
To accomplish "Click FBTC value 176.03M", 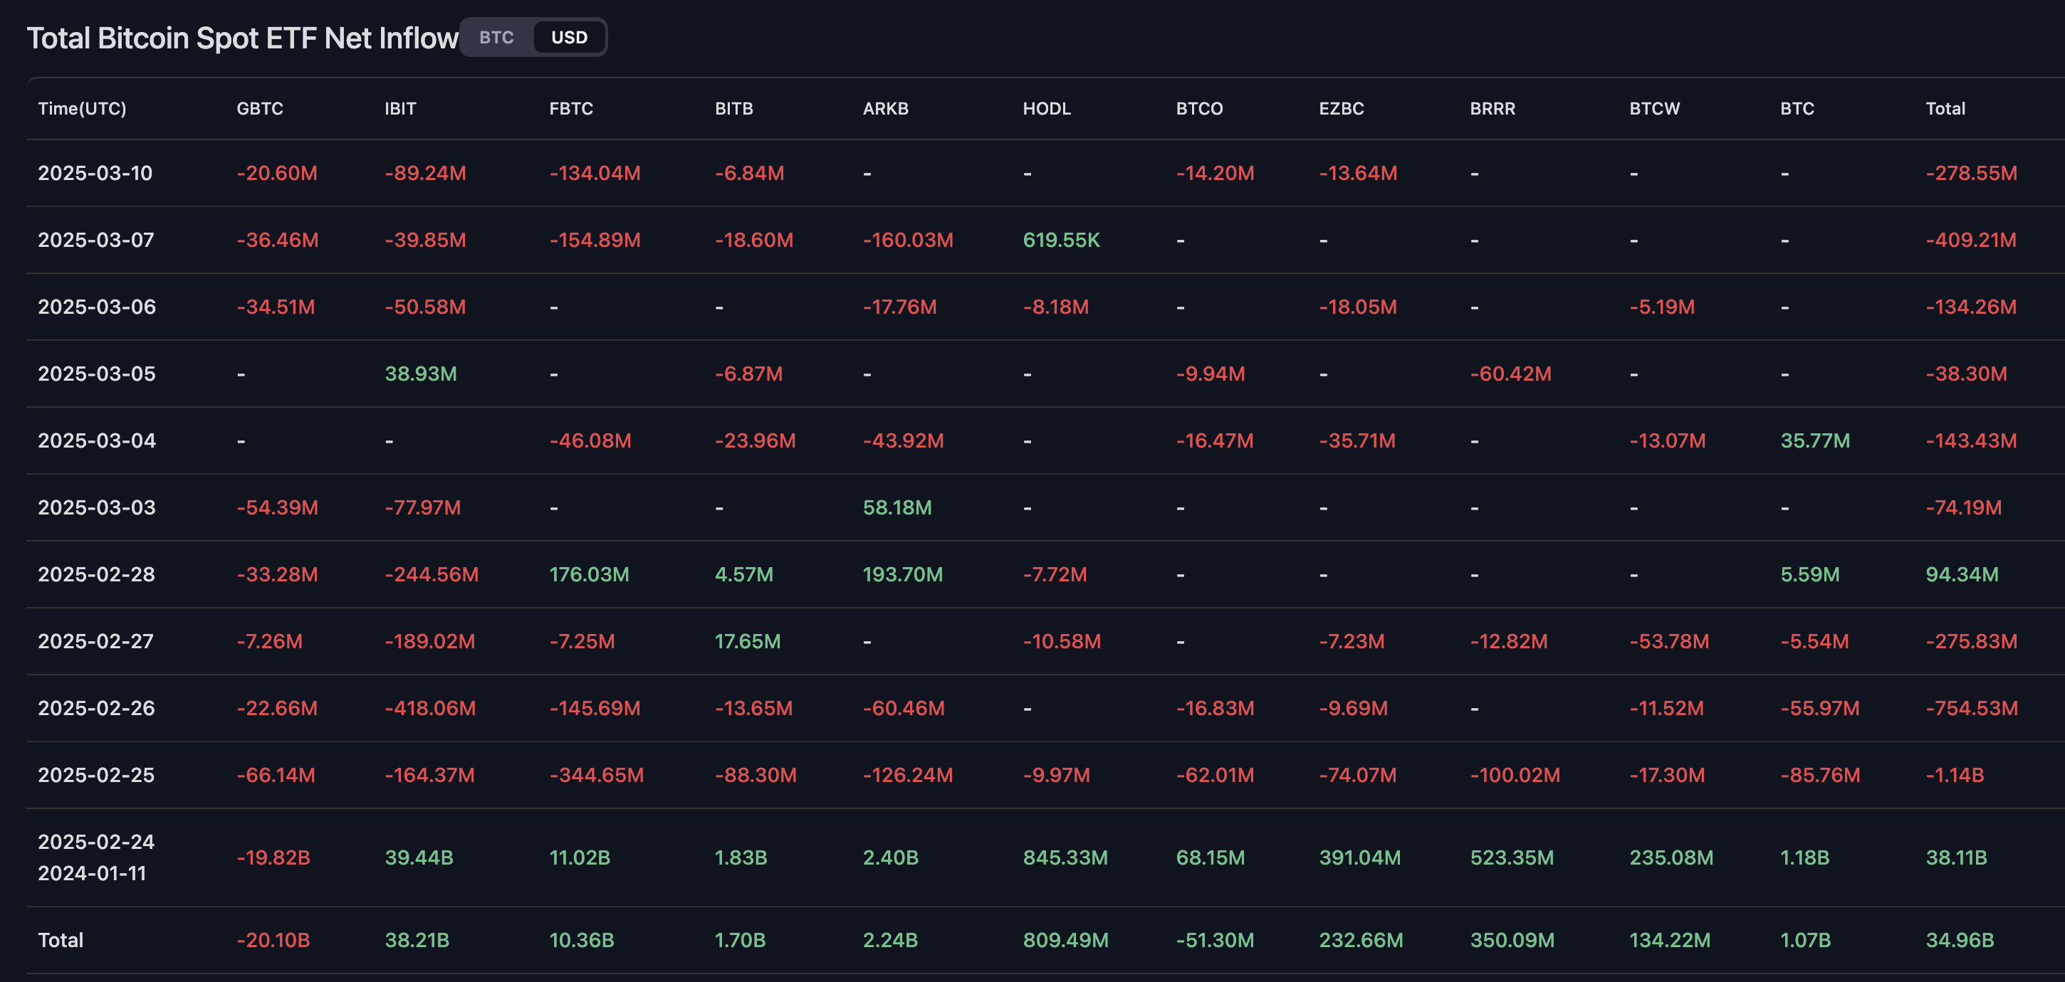I will point(589,574).
